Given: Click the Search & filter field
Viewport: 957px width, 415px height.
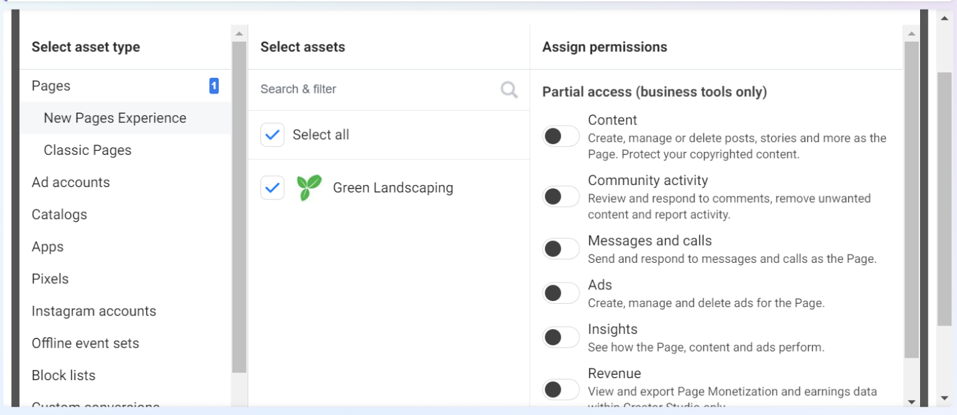Looking at the screenshot, I should coord(376,89).
